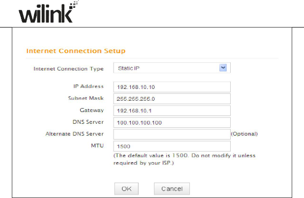The image size is (304, 198).
Task: Focus the IP Address input field
Action: (172, 87)
